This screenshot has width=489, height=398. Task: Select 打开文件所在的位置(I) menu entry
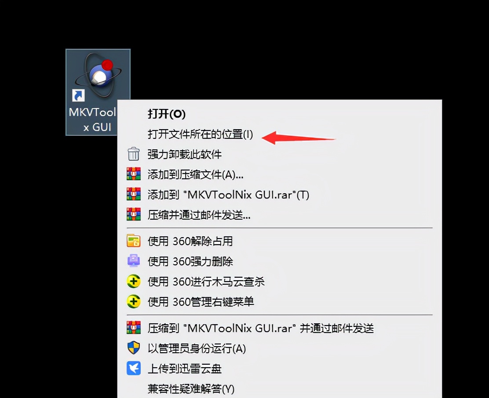click(200, 134)
